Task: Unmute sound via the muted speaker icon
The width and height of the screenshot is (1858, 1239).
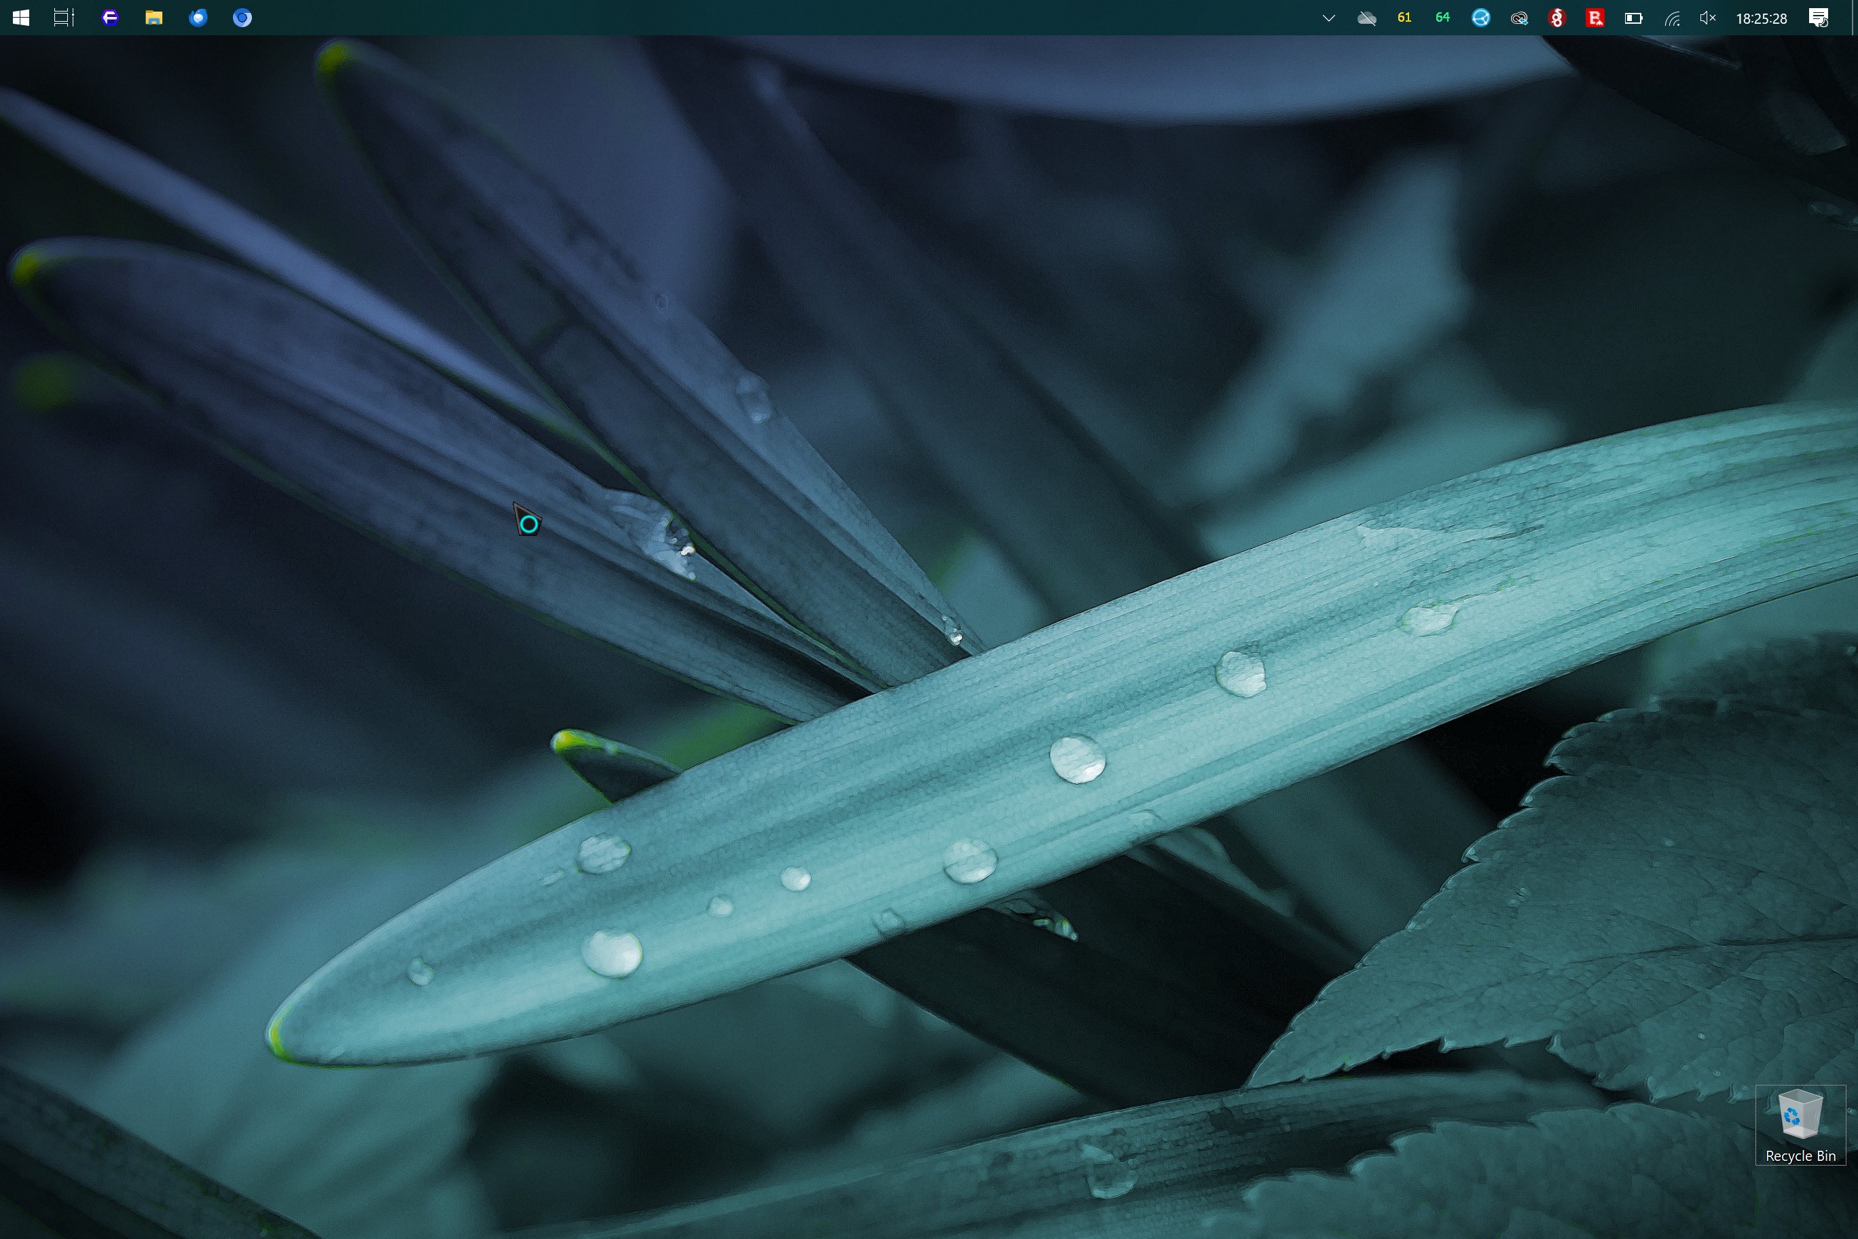Action: coord(1707,18)
